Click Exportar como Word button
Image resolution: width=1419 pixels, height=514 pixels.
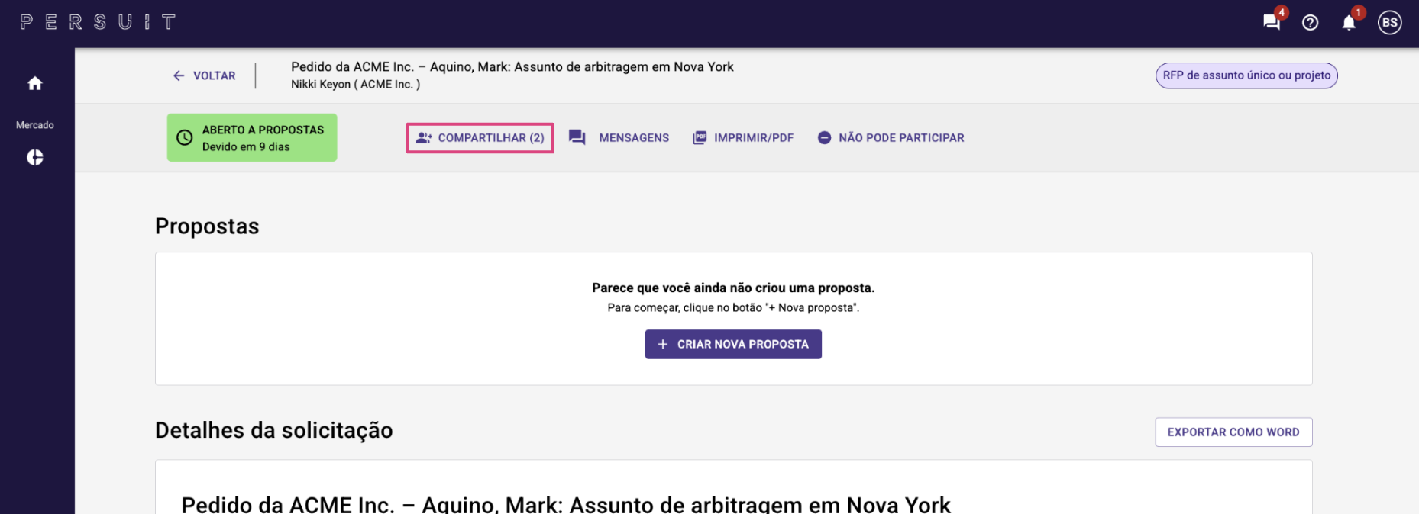click(1233, 432)
